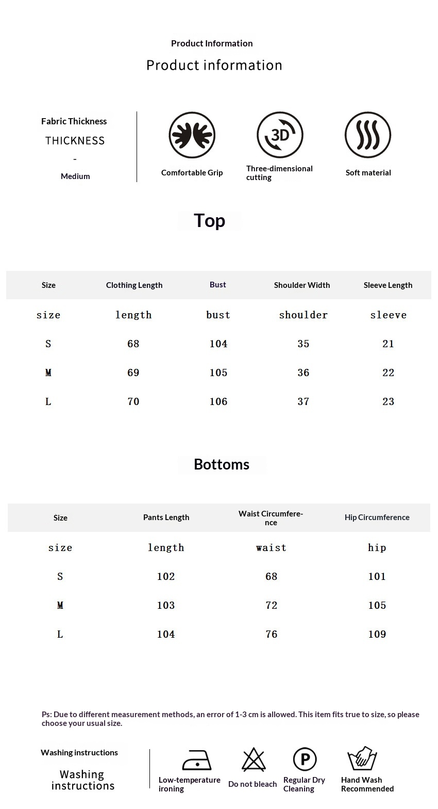
Task: Click the Regular Dry Cleaning P icon
Action: (305, 759)
